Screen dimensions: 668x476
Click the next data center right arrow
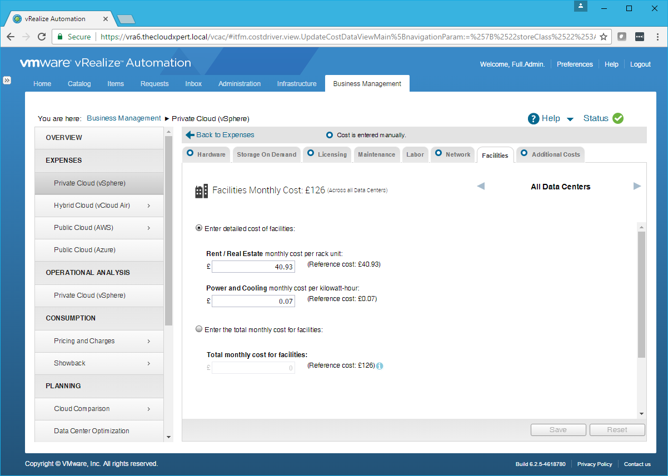click(x=637, y=186)
